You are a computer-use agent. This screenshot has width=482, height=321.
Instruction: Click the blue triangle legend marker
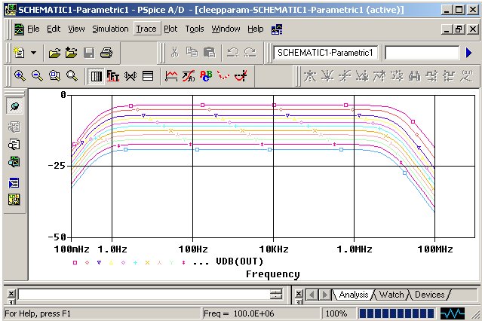[x=99, y=263]
